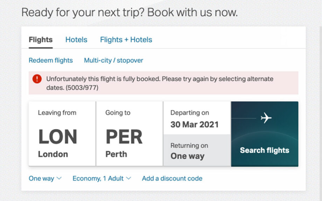Open the Economy, 1 Adult passenger dropdown
This screenshot has width=322, height=201.
(98, 179)
